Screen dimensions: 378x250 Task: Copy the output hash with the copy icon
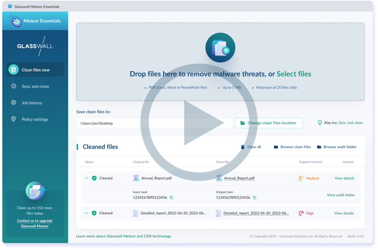(x=255, y=198)
